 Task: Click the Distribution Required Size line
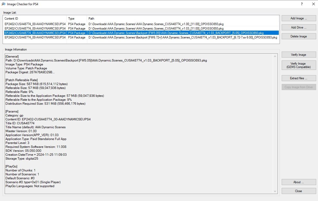[x=45, y=104]
